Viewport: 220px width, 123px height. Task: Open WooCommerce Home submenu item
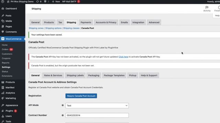coord(4,45)
